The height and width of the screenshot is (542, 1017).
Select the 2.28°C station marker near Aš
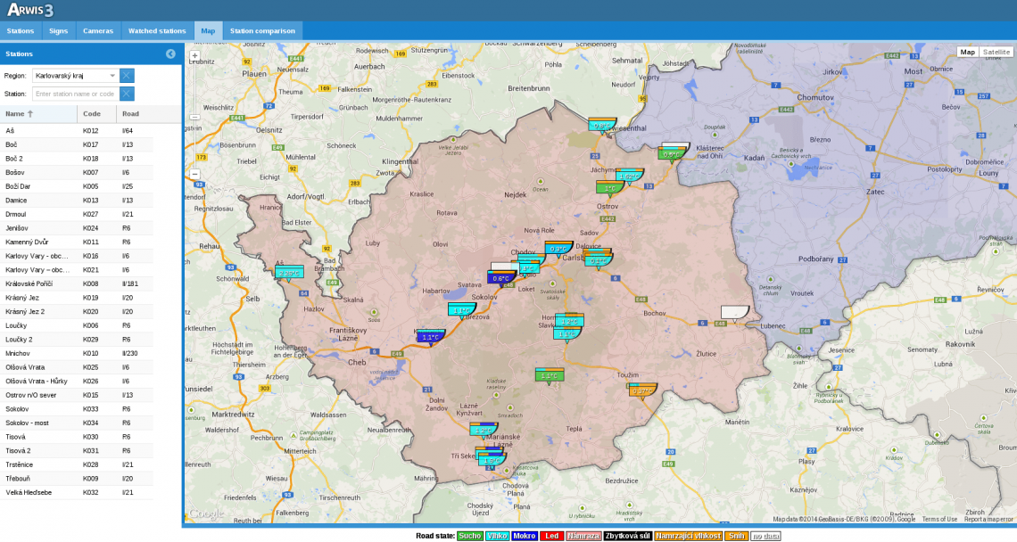click(289, 273)
